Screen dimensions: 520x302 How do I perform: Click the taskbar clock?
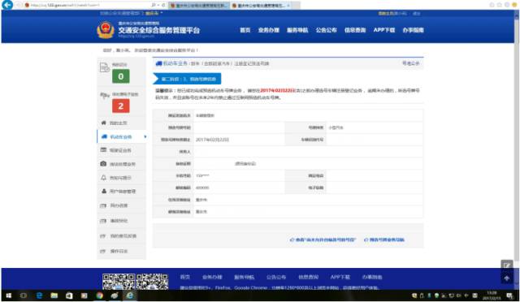[x=492, y=296]
